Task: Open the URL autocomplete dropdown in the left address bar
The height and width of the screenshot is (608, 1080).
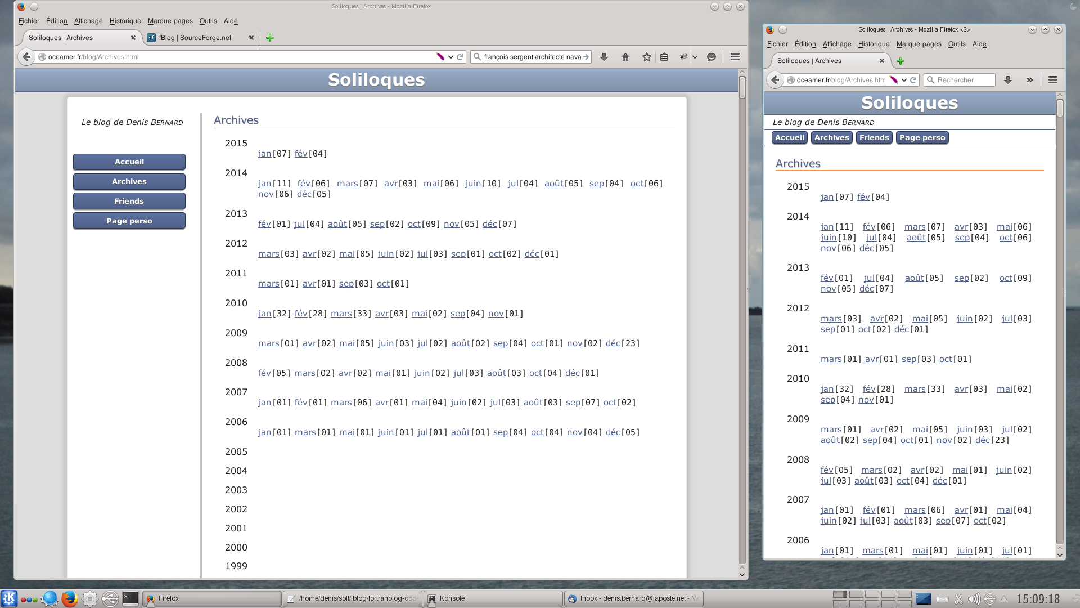Action: [x=450, y=56]
